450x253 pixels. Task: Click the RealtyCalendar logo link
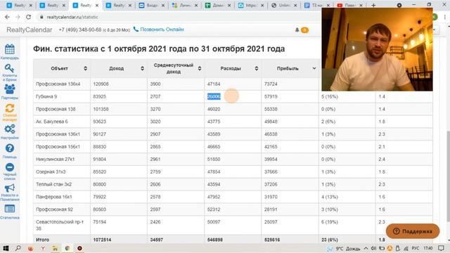30,30
